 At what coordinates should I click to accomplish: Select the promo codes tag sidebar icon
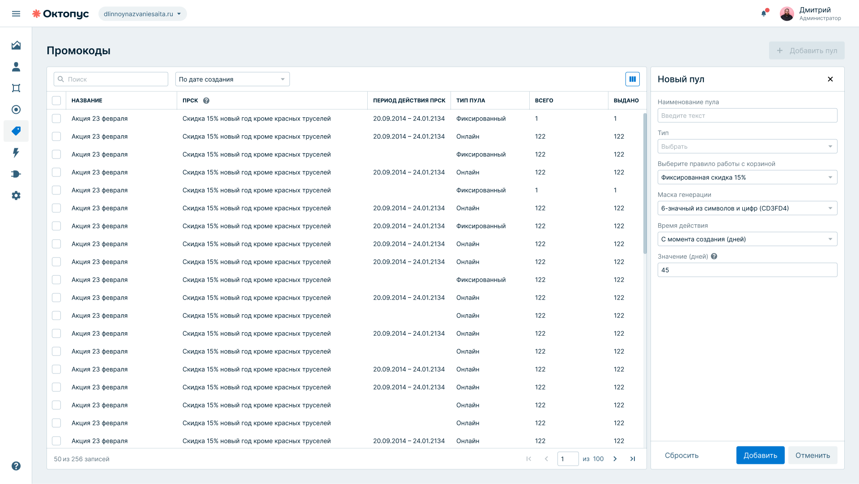click(16, 131)
